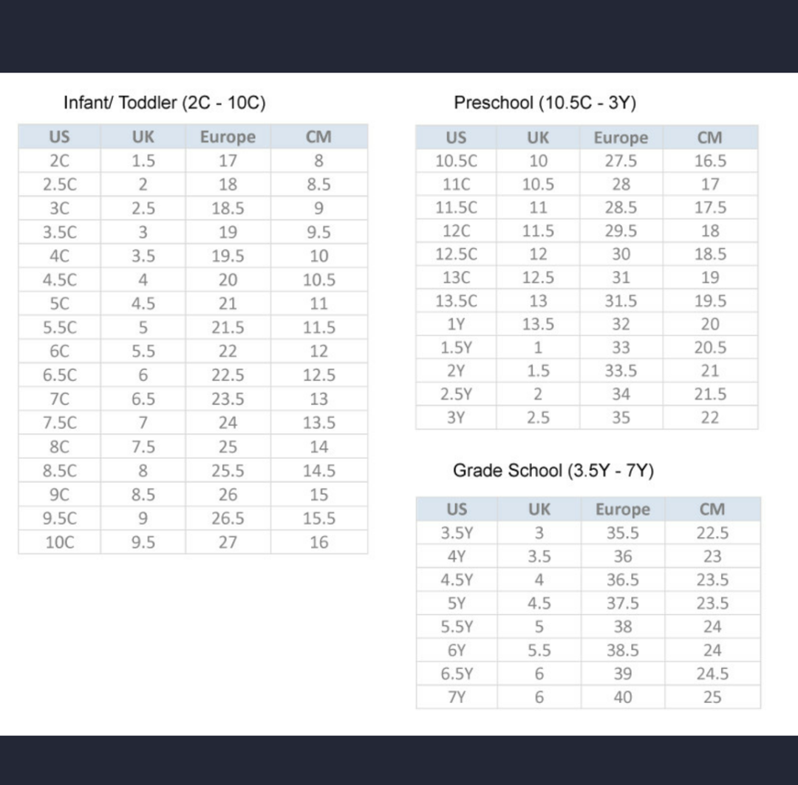
Task: Select the CM header in Grade School table
Action: 712,510
